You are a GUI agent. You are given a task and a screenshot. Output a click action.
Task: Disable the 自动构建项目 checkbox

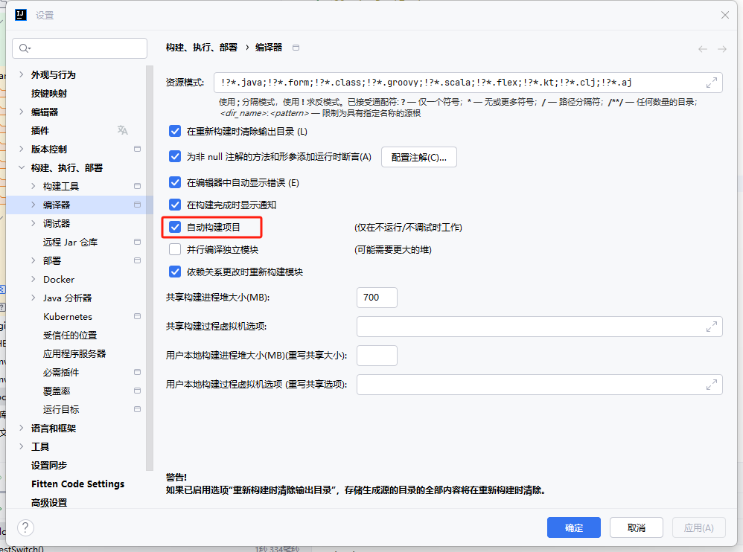tap(175, 227)
